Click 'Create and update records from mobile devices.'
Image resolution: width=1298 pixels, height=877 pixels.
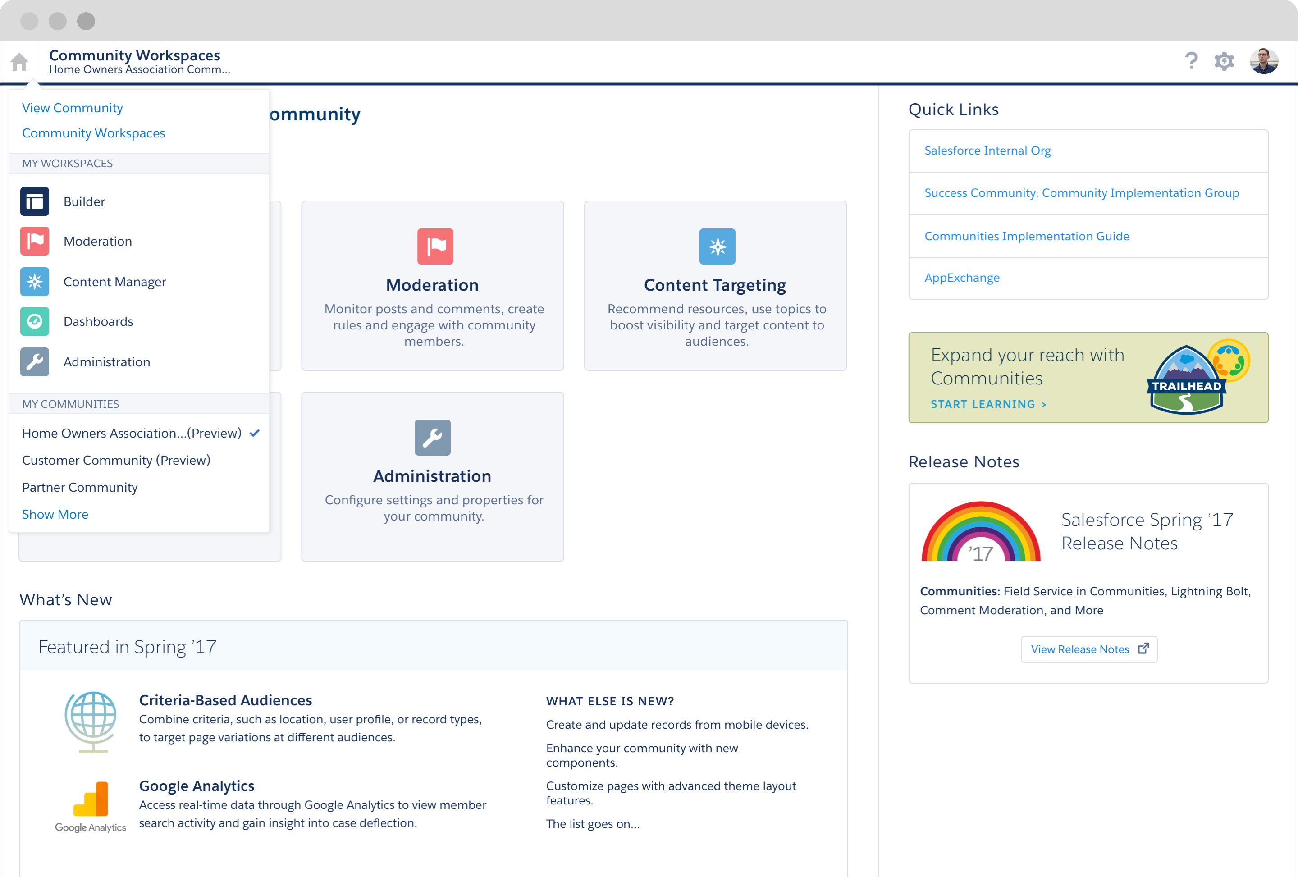(677, 725)
